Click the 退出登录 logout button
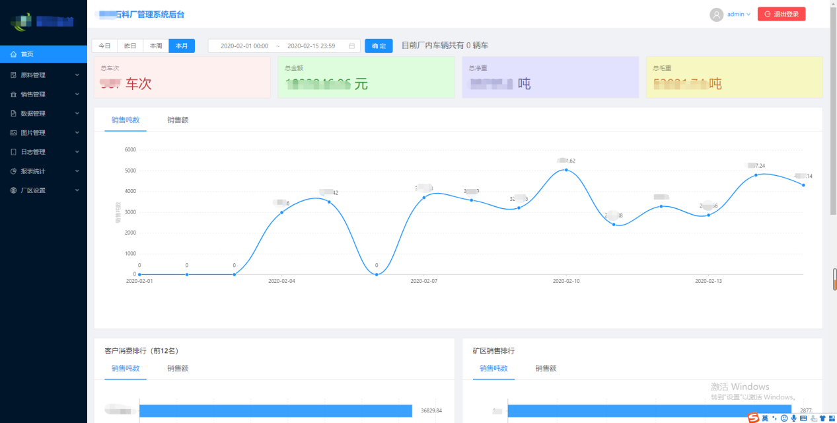The image size is (837, 423). tap(782, 14)
